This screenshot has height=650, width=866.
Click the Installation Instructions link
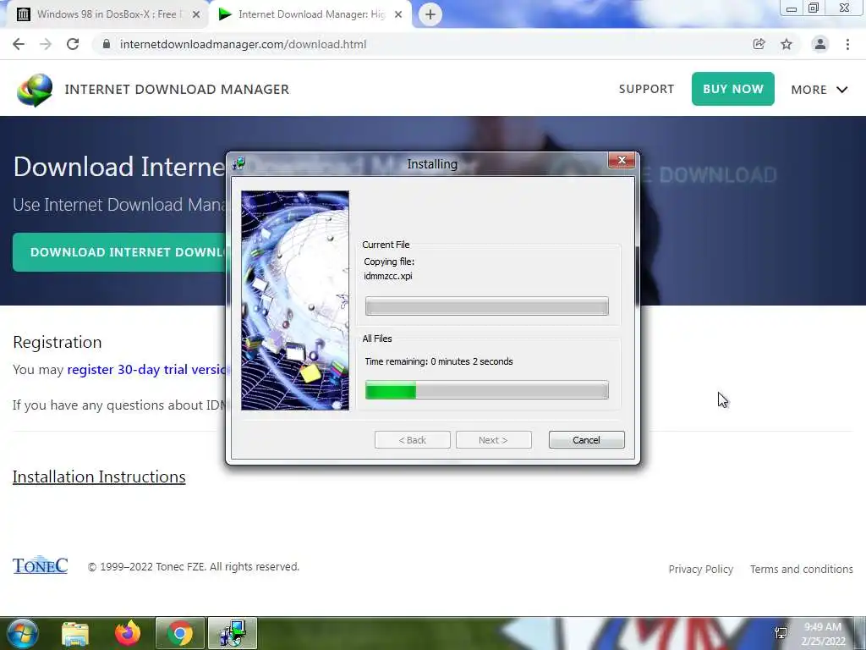point(99,477)
